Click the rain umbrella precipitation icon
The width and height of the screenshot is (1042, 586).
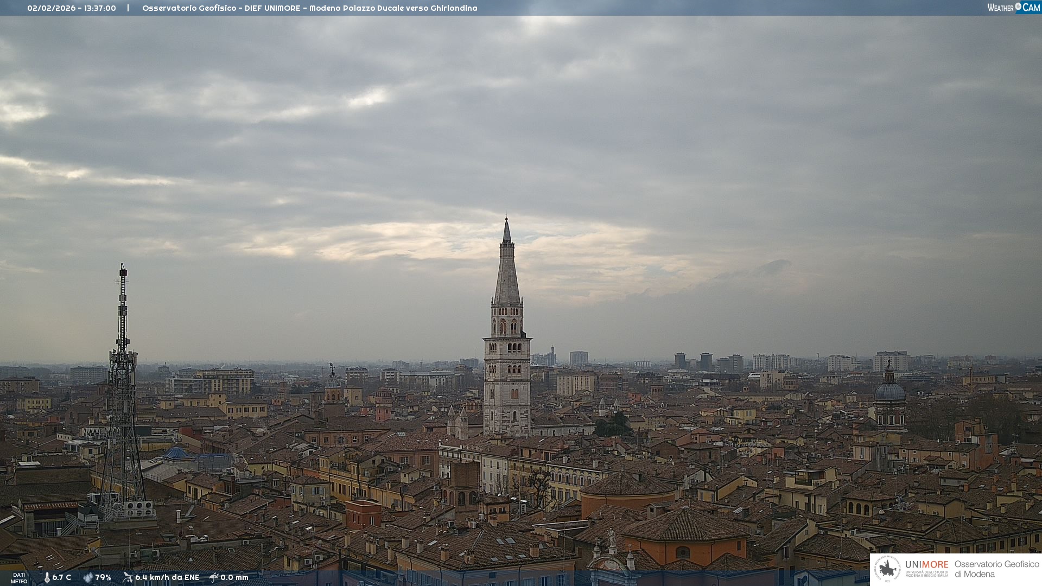pyautogui.click(x=214, y=577)
